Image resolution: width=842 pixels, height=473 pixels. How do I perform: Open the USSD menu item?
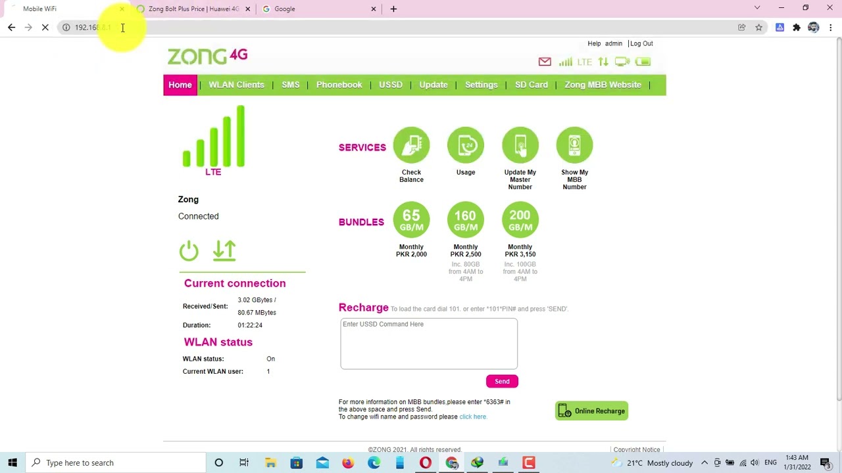pyautogui.click(x=391, y=85)
